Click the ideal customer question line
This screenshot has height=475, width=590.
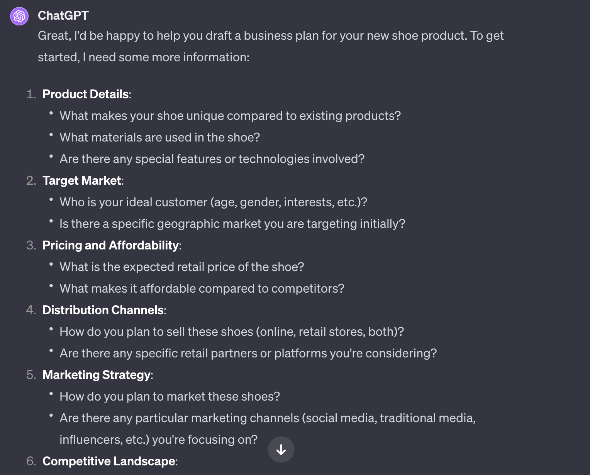pyautogui.click(x=214, y=202)
